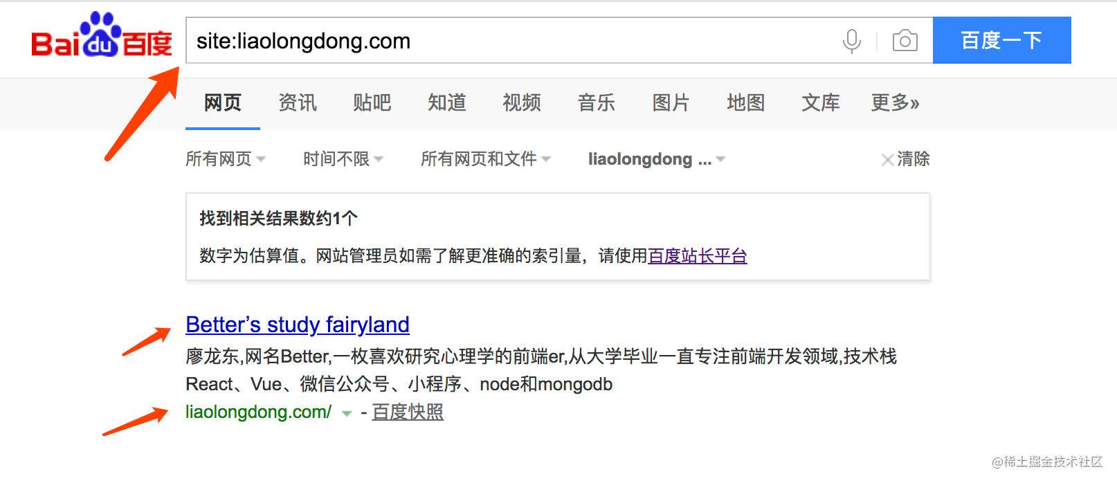Expand 所有网页和文件 file type dropdown
Viewport: 1117px width, 483px height.
(x=486, y=159)
